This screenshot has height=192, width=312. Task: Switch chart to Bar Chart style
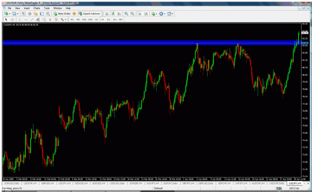click(x=107, y=13)
